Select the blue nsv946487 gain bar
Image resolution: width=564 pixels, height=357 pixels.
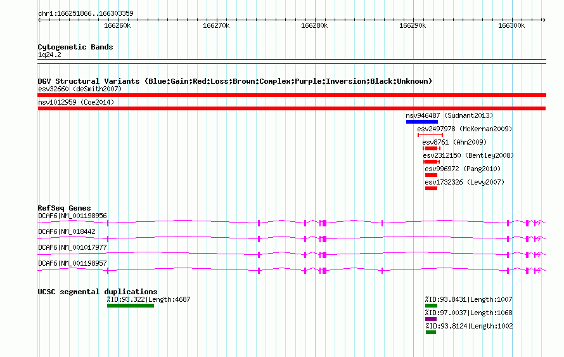[422, 122]
